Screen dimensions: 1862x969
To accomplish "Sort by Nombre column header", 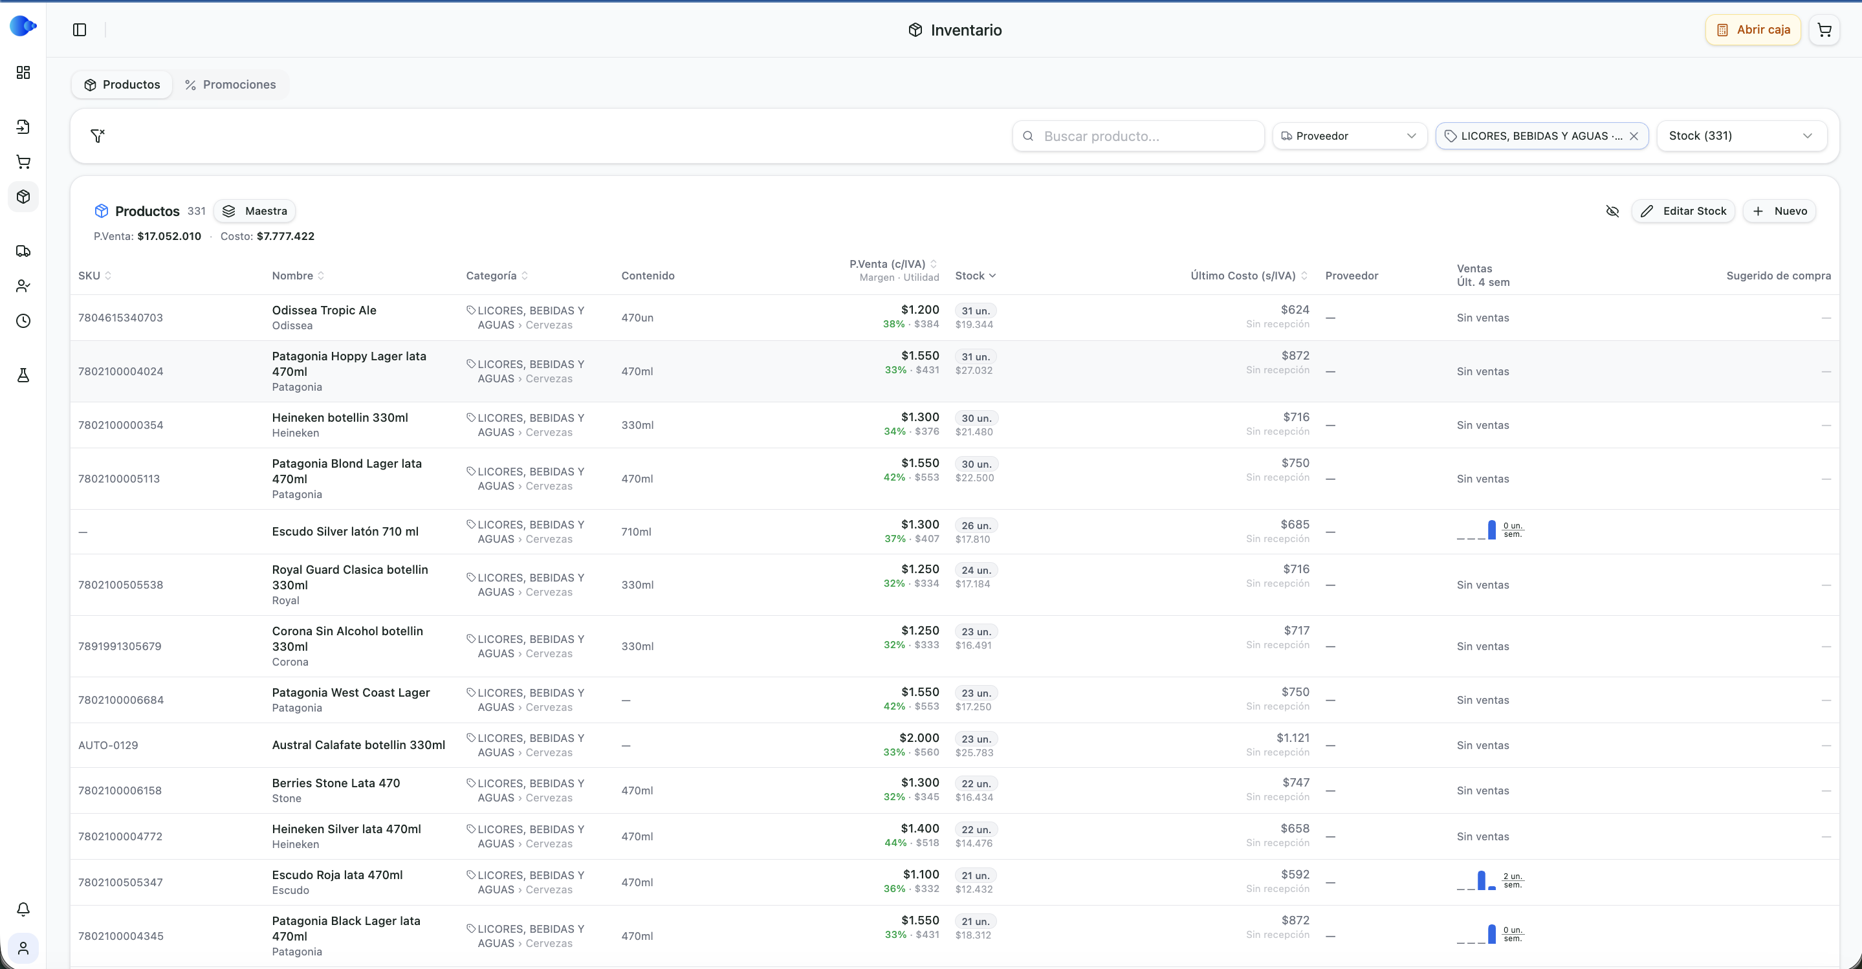I will pos(298,276).
